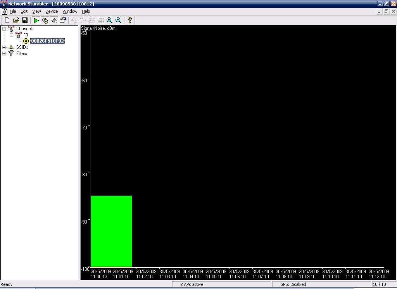
Task: Click the SSIDs network icon
Action: pyautogui.click(x=11, y=47)
